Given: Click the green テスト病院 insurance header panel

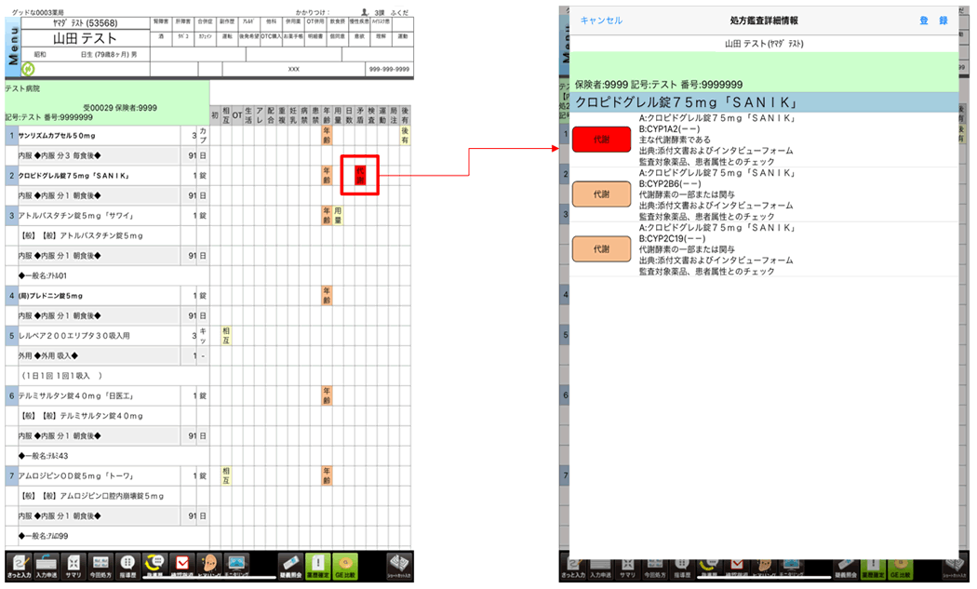Looking at the screenshot, I should 107,101.
